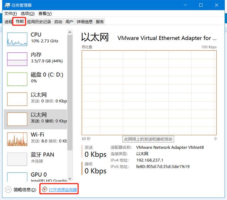
Task: Open the 查看(V) menu
Action: coord(45,13)
